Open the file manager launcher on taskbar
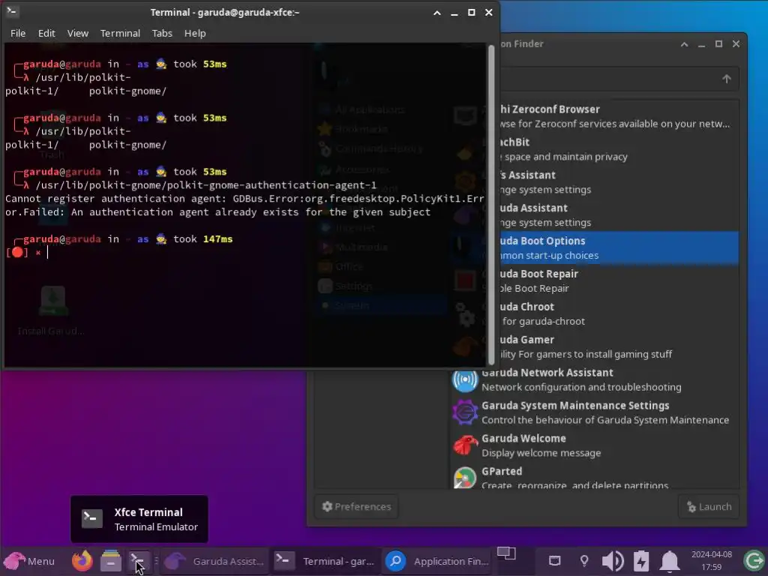 coord(111,561)
